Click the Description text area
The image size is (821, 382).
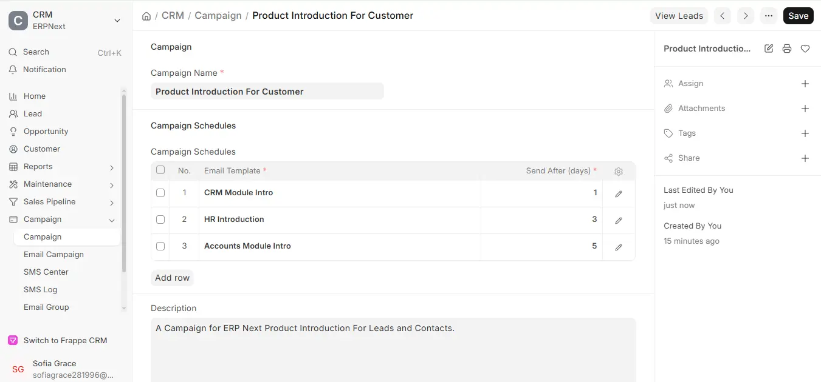[393, 350]
